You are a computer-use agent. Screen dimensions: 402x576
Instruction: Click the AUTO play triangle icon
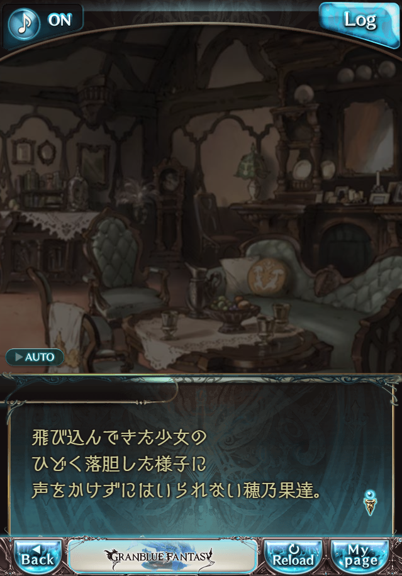coord(18,357)
